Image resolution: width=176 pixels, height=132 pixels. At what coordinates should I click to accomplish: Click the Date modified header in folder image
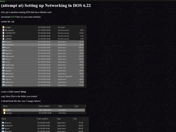(x=44, y=106)
